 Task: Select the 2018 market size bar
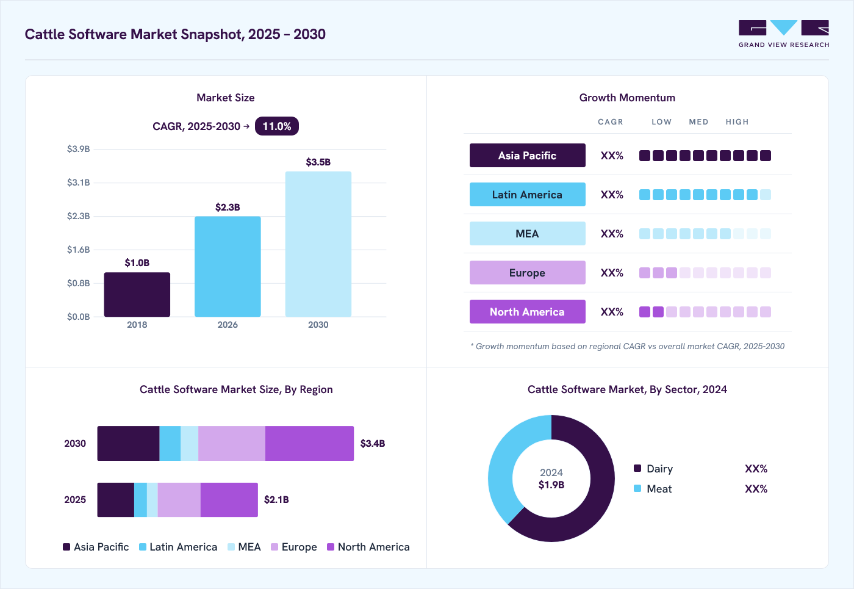[137, 294]
